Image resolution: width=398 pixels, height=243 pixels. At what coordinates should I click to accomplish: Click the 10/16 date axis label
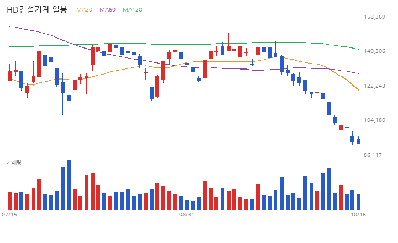(x=358, y=215)
